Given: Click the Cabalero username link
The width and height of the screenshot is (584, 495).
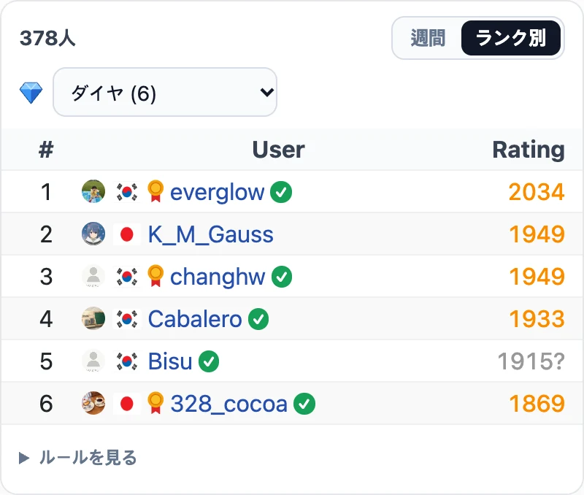Looking at the screenshot, I should 195,319.
